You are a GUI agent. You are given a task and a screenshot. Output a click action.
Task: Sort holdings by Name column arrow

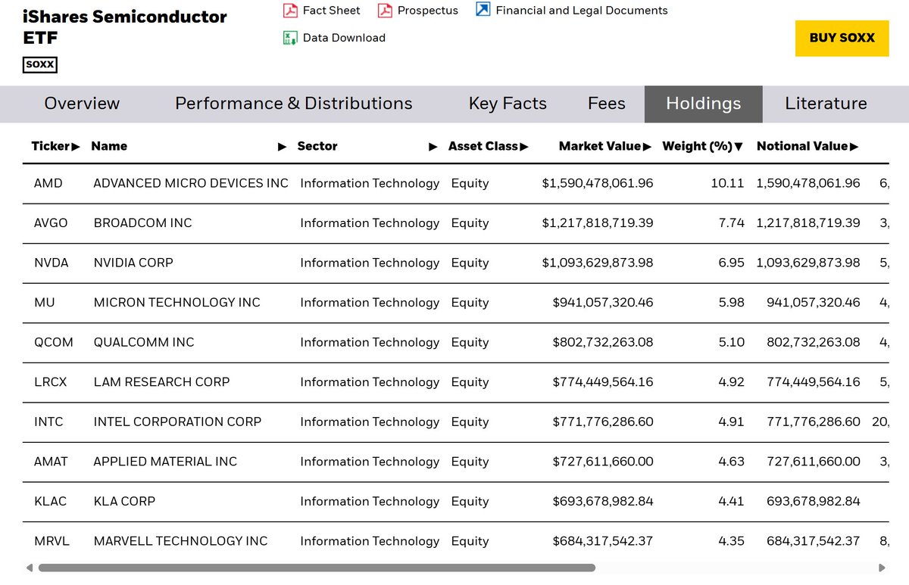(282, 147)
